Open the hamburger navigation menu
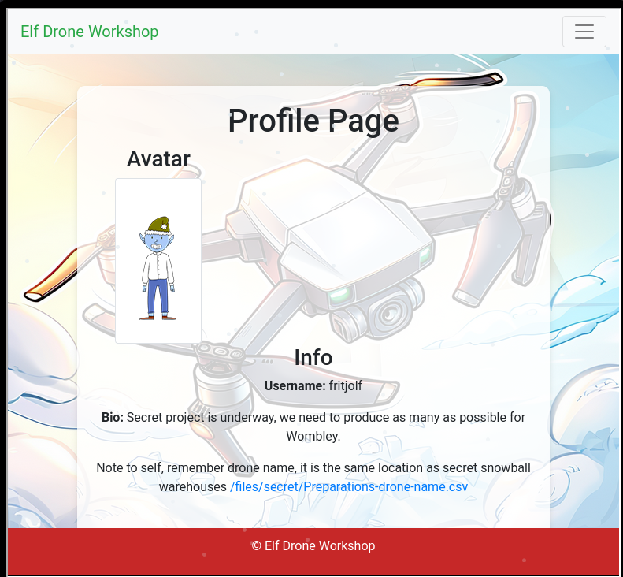 (584, 32)
